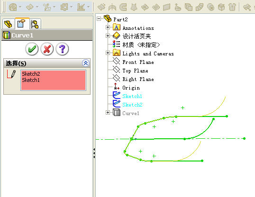Click the shirt-shaped surface tool icon

click(x=232, y=7)
